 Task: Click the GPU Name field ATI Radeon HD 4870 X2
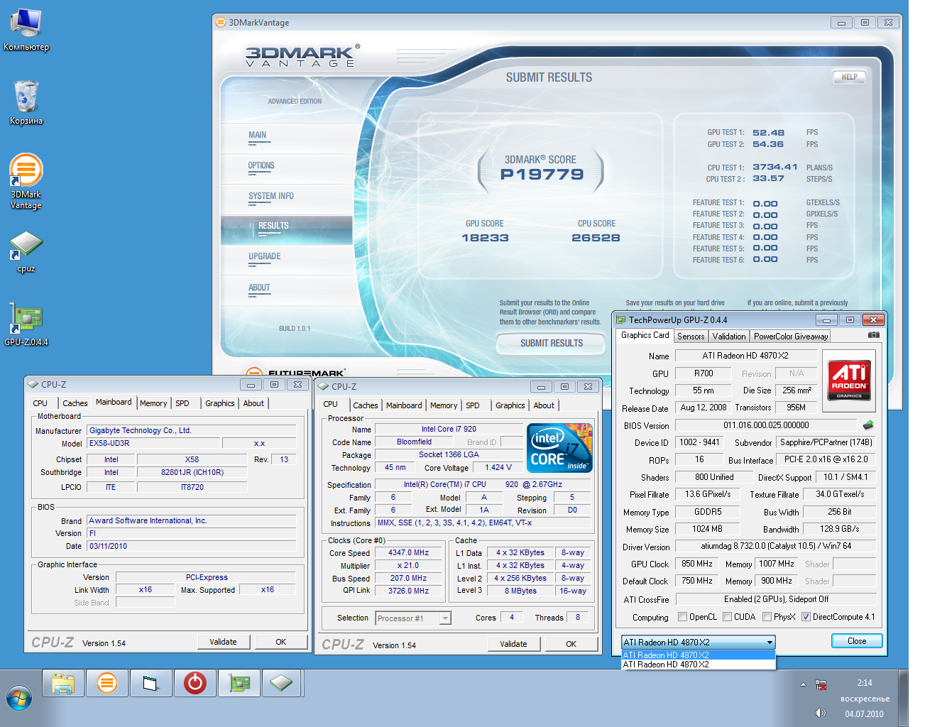pyautogui.click(x=745, y=356)
